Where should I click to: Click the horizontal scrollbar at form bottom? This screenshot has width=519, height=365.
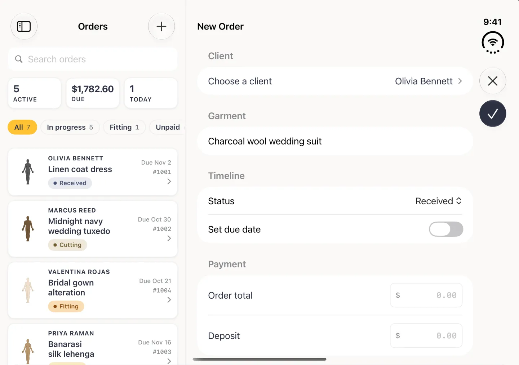click(259, 359)
